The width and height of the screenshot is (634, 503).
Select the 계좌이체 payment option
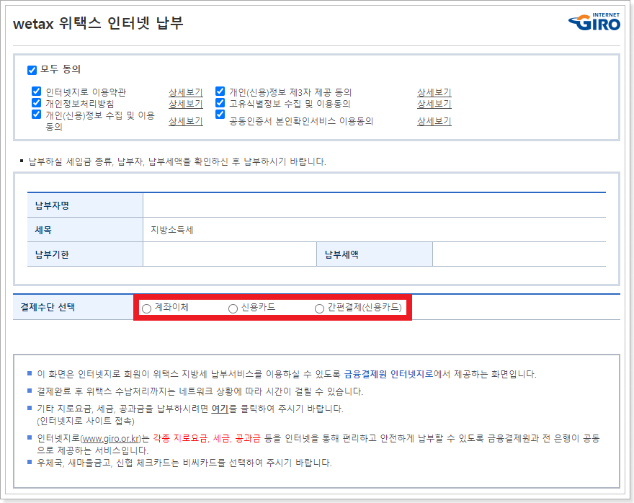tap(146, 308)
